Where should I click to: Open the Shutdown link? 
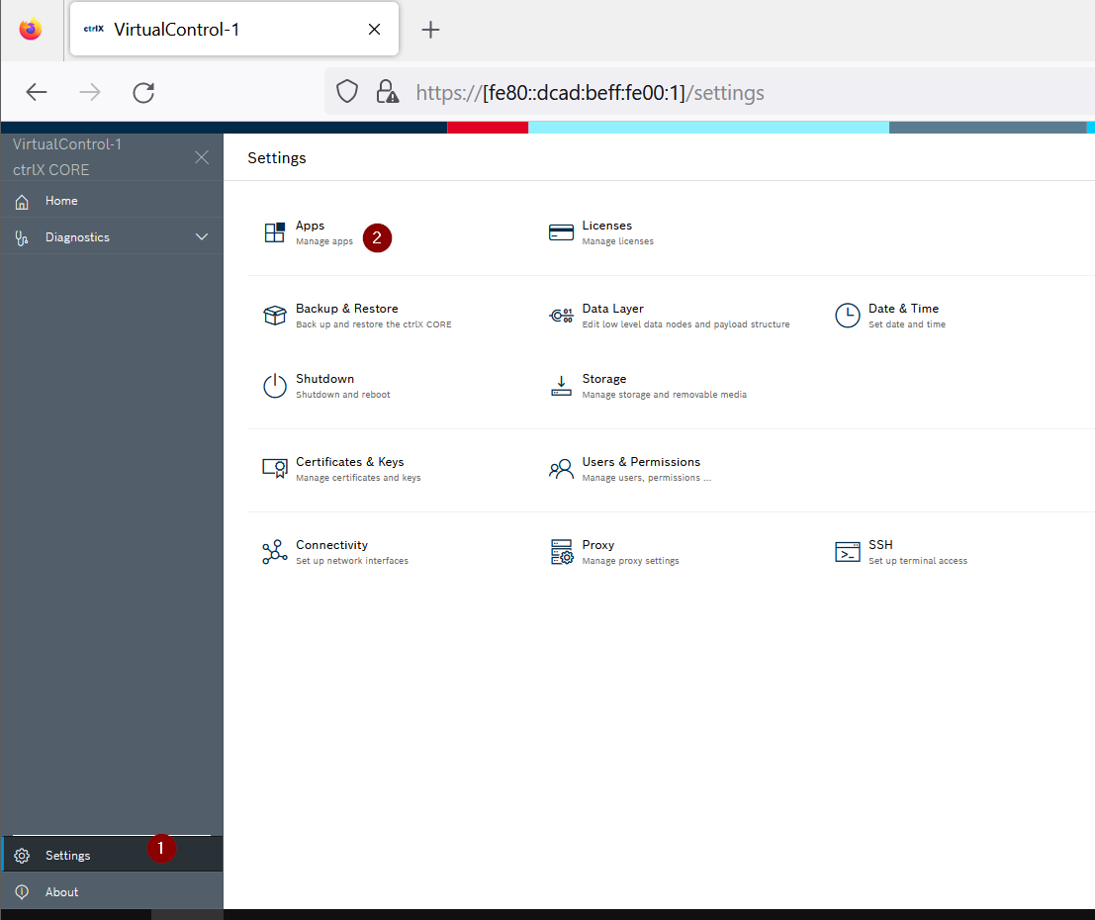(324, 379)
